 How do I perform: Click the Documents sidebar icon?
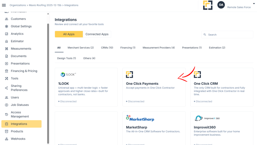click(7, 56)
